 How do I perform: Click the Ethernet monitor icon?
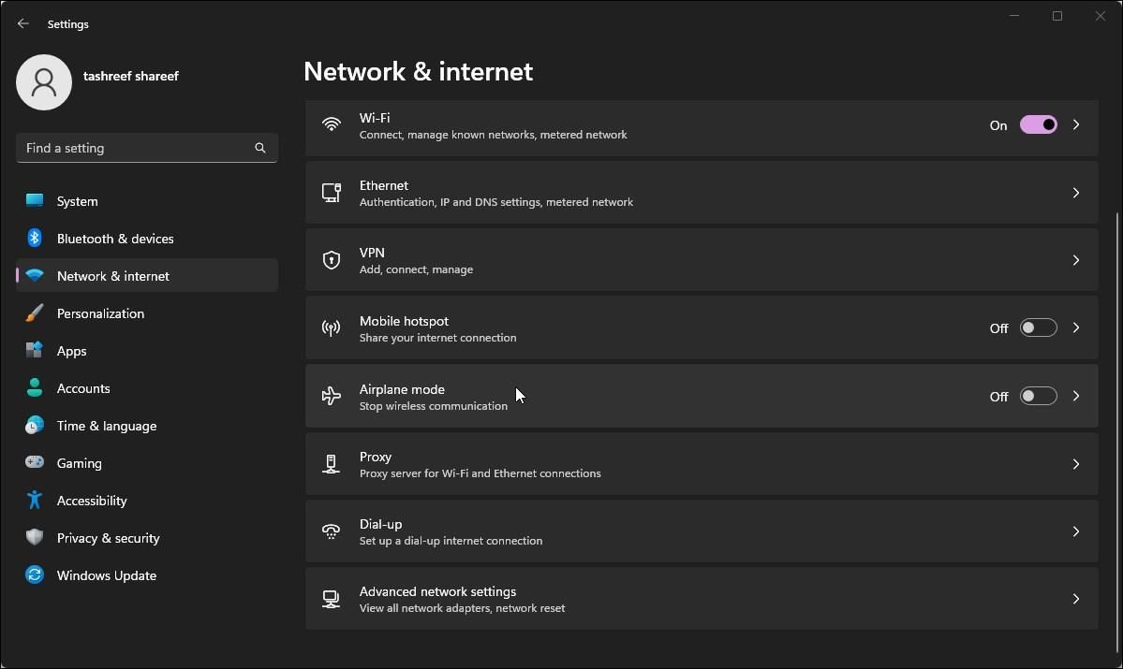pyautogui.click(x=331, y=193)
